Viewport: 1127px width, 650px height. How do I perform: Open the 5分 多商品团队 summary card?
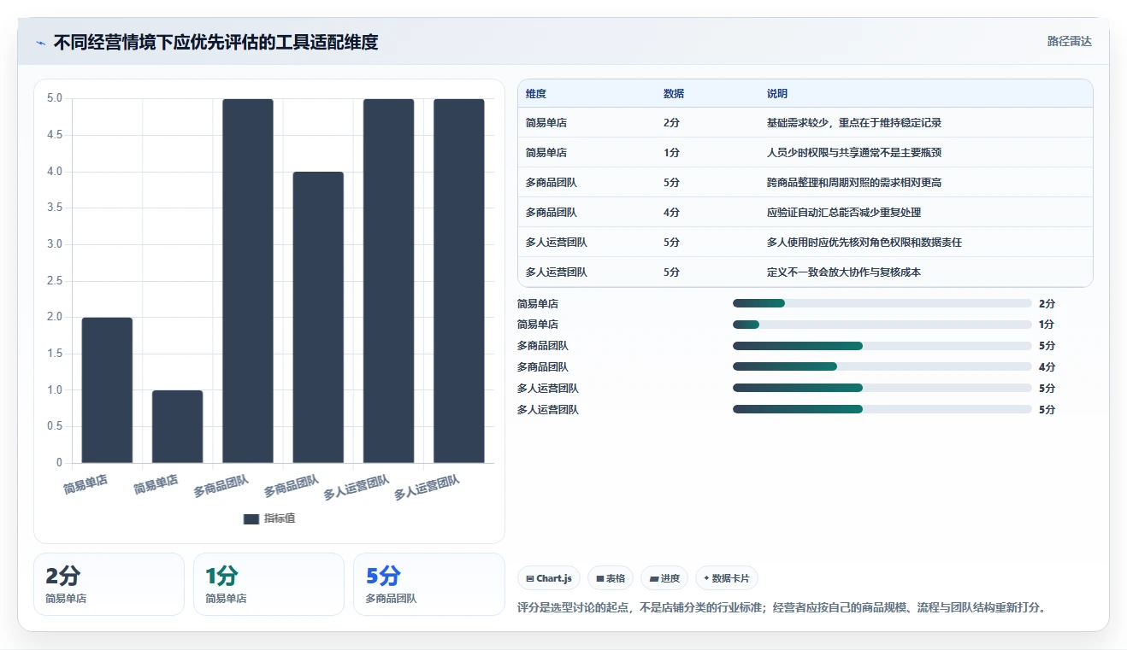[x=428, y=584]
